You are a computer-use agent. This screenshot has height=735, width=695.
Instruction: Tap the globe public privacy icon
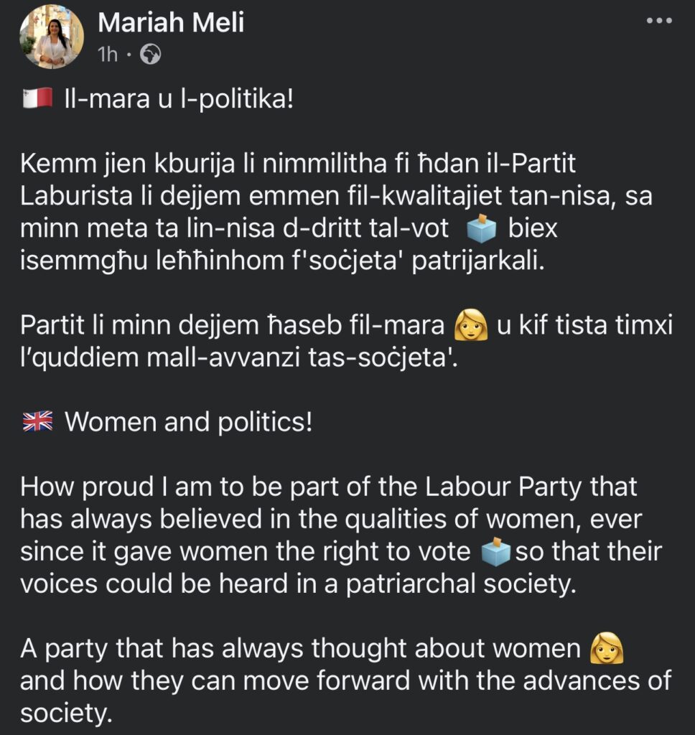click(151, 55)
